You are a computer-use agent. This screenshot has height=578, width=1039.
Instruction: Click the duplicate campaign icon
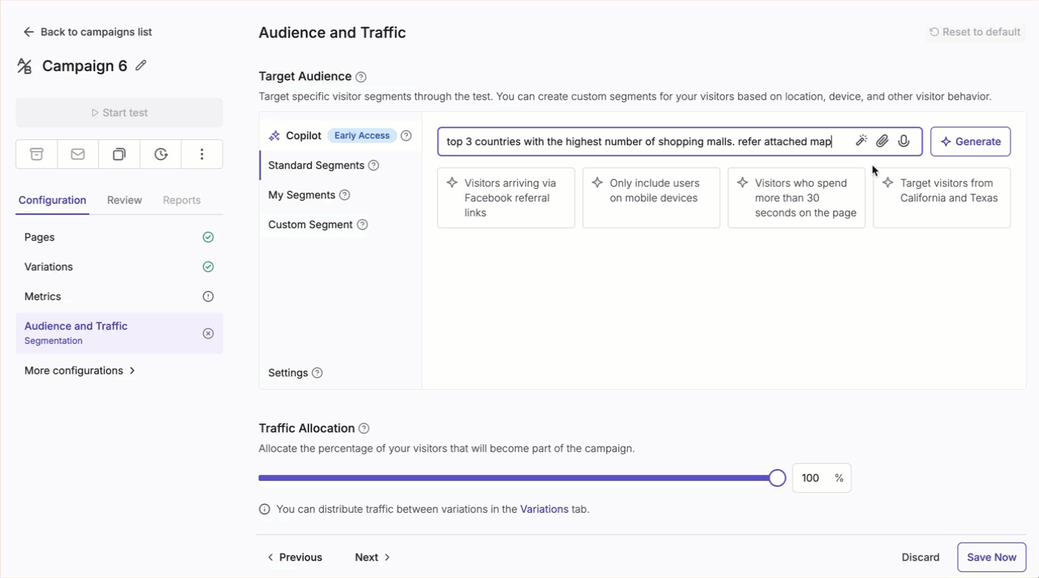tap(119, 154)
